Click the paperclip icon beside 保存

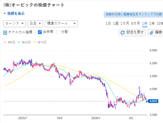coord(151,33)
